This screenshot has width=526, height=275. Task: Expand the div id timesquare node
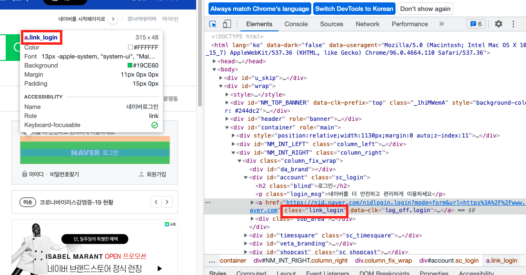246,236
